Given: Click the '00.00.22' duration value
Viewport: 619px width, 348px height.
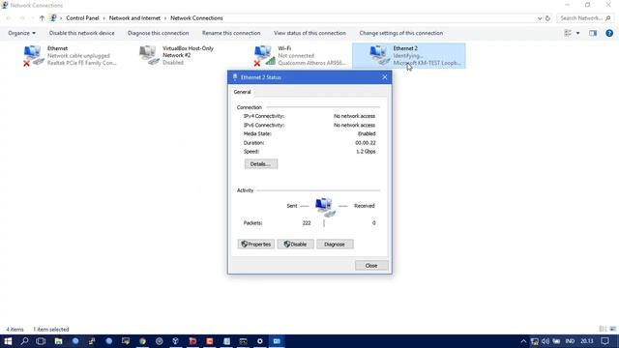Looking at the screenshot, I should (366, 143).
